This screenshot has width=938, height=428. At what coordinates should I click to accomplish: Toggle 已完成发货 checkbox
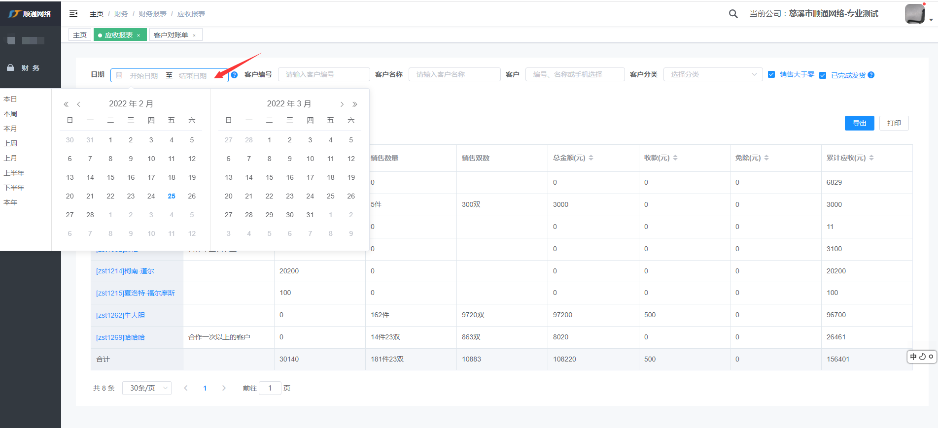[x=823, y=75]
